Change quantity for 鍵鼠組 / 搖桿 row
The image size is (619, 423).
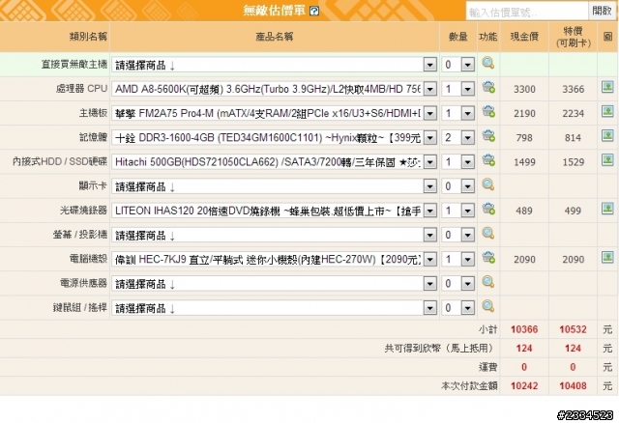[x=457, y=308]
